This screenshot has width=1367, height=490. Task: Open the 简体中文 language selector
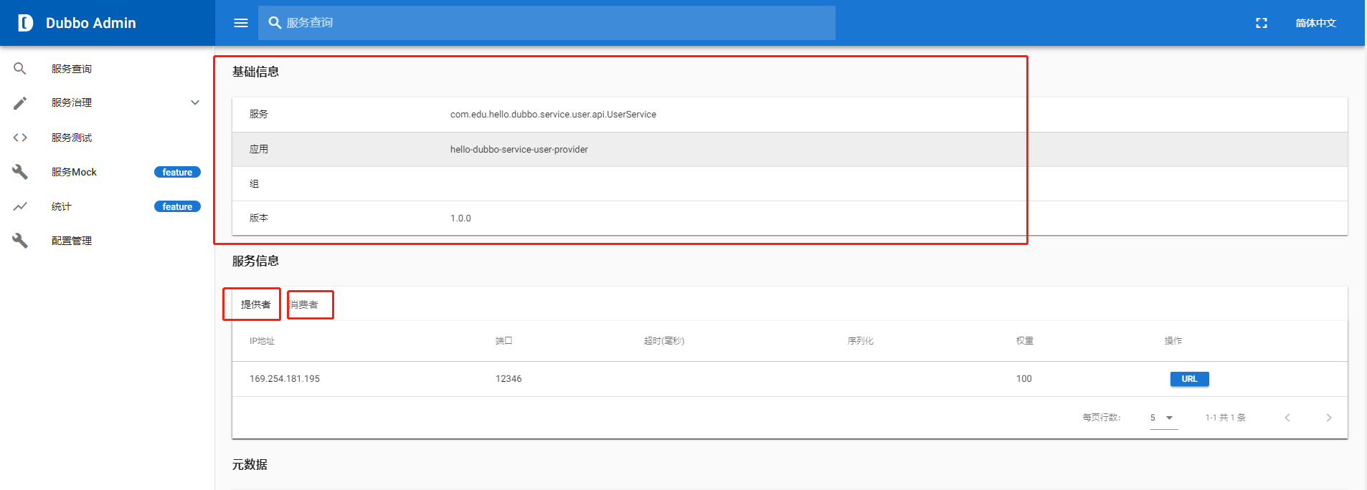1315,23
